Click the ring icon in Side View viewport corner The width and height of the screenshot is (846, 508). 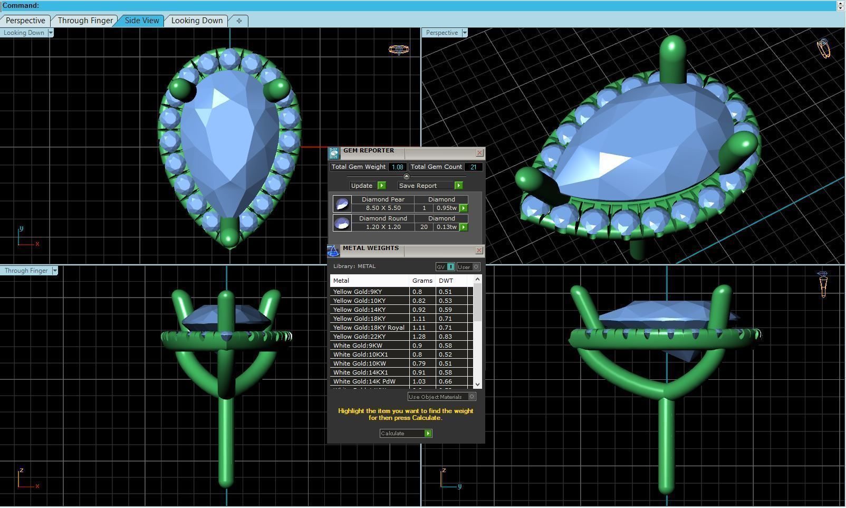823,284
